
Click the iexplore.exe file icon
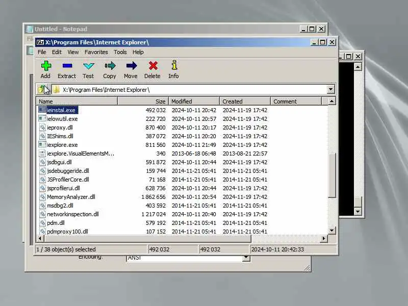click(x=42, y=145)
